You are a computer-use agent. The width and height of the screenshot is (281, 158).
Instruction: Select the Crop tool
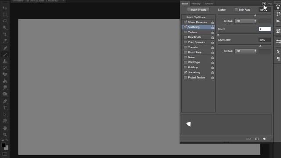click(5, 34)
